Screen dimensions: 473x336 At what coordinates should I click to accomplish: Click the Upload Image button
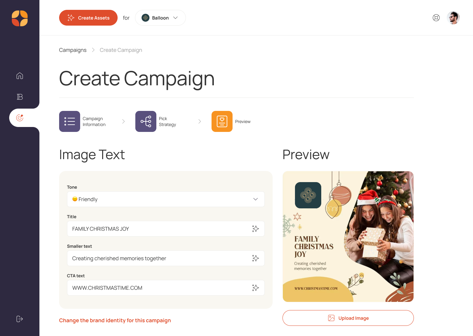coord(348,318)
